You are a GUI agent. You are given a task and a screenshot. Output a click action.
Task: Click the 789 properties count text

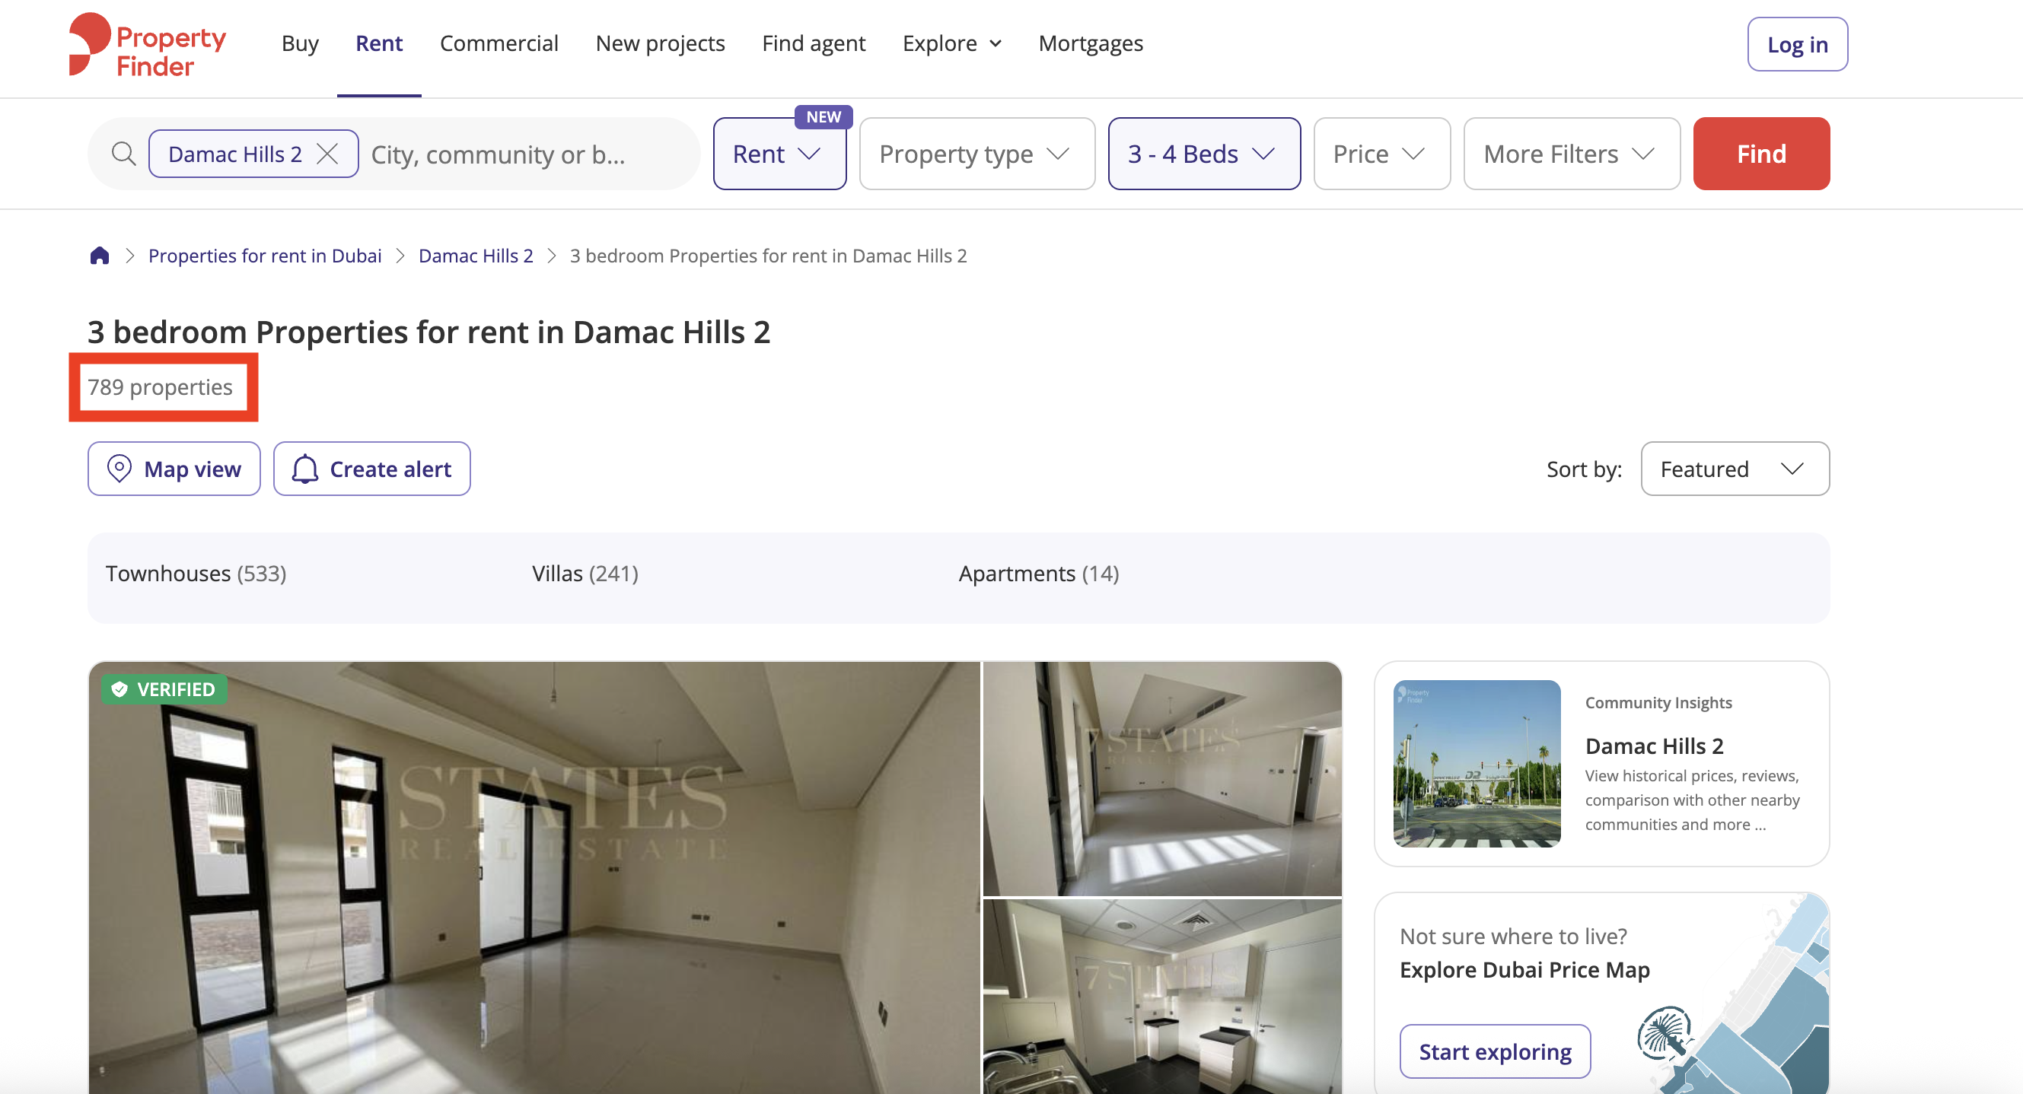(x=160, y=387)
